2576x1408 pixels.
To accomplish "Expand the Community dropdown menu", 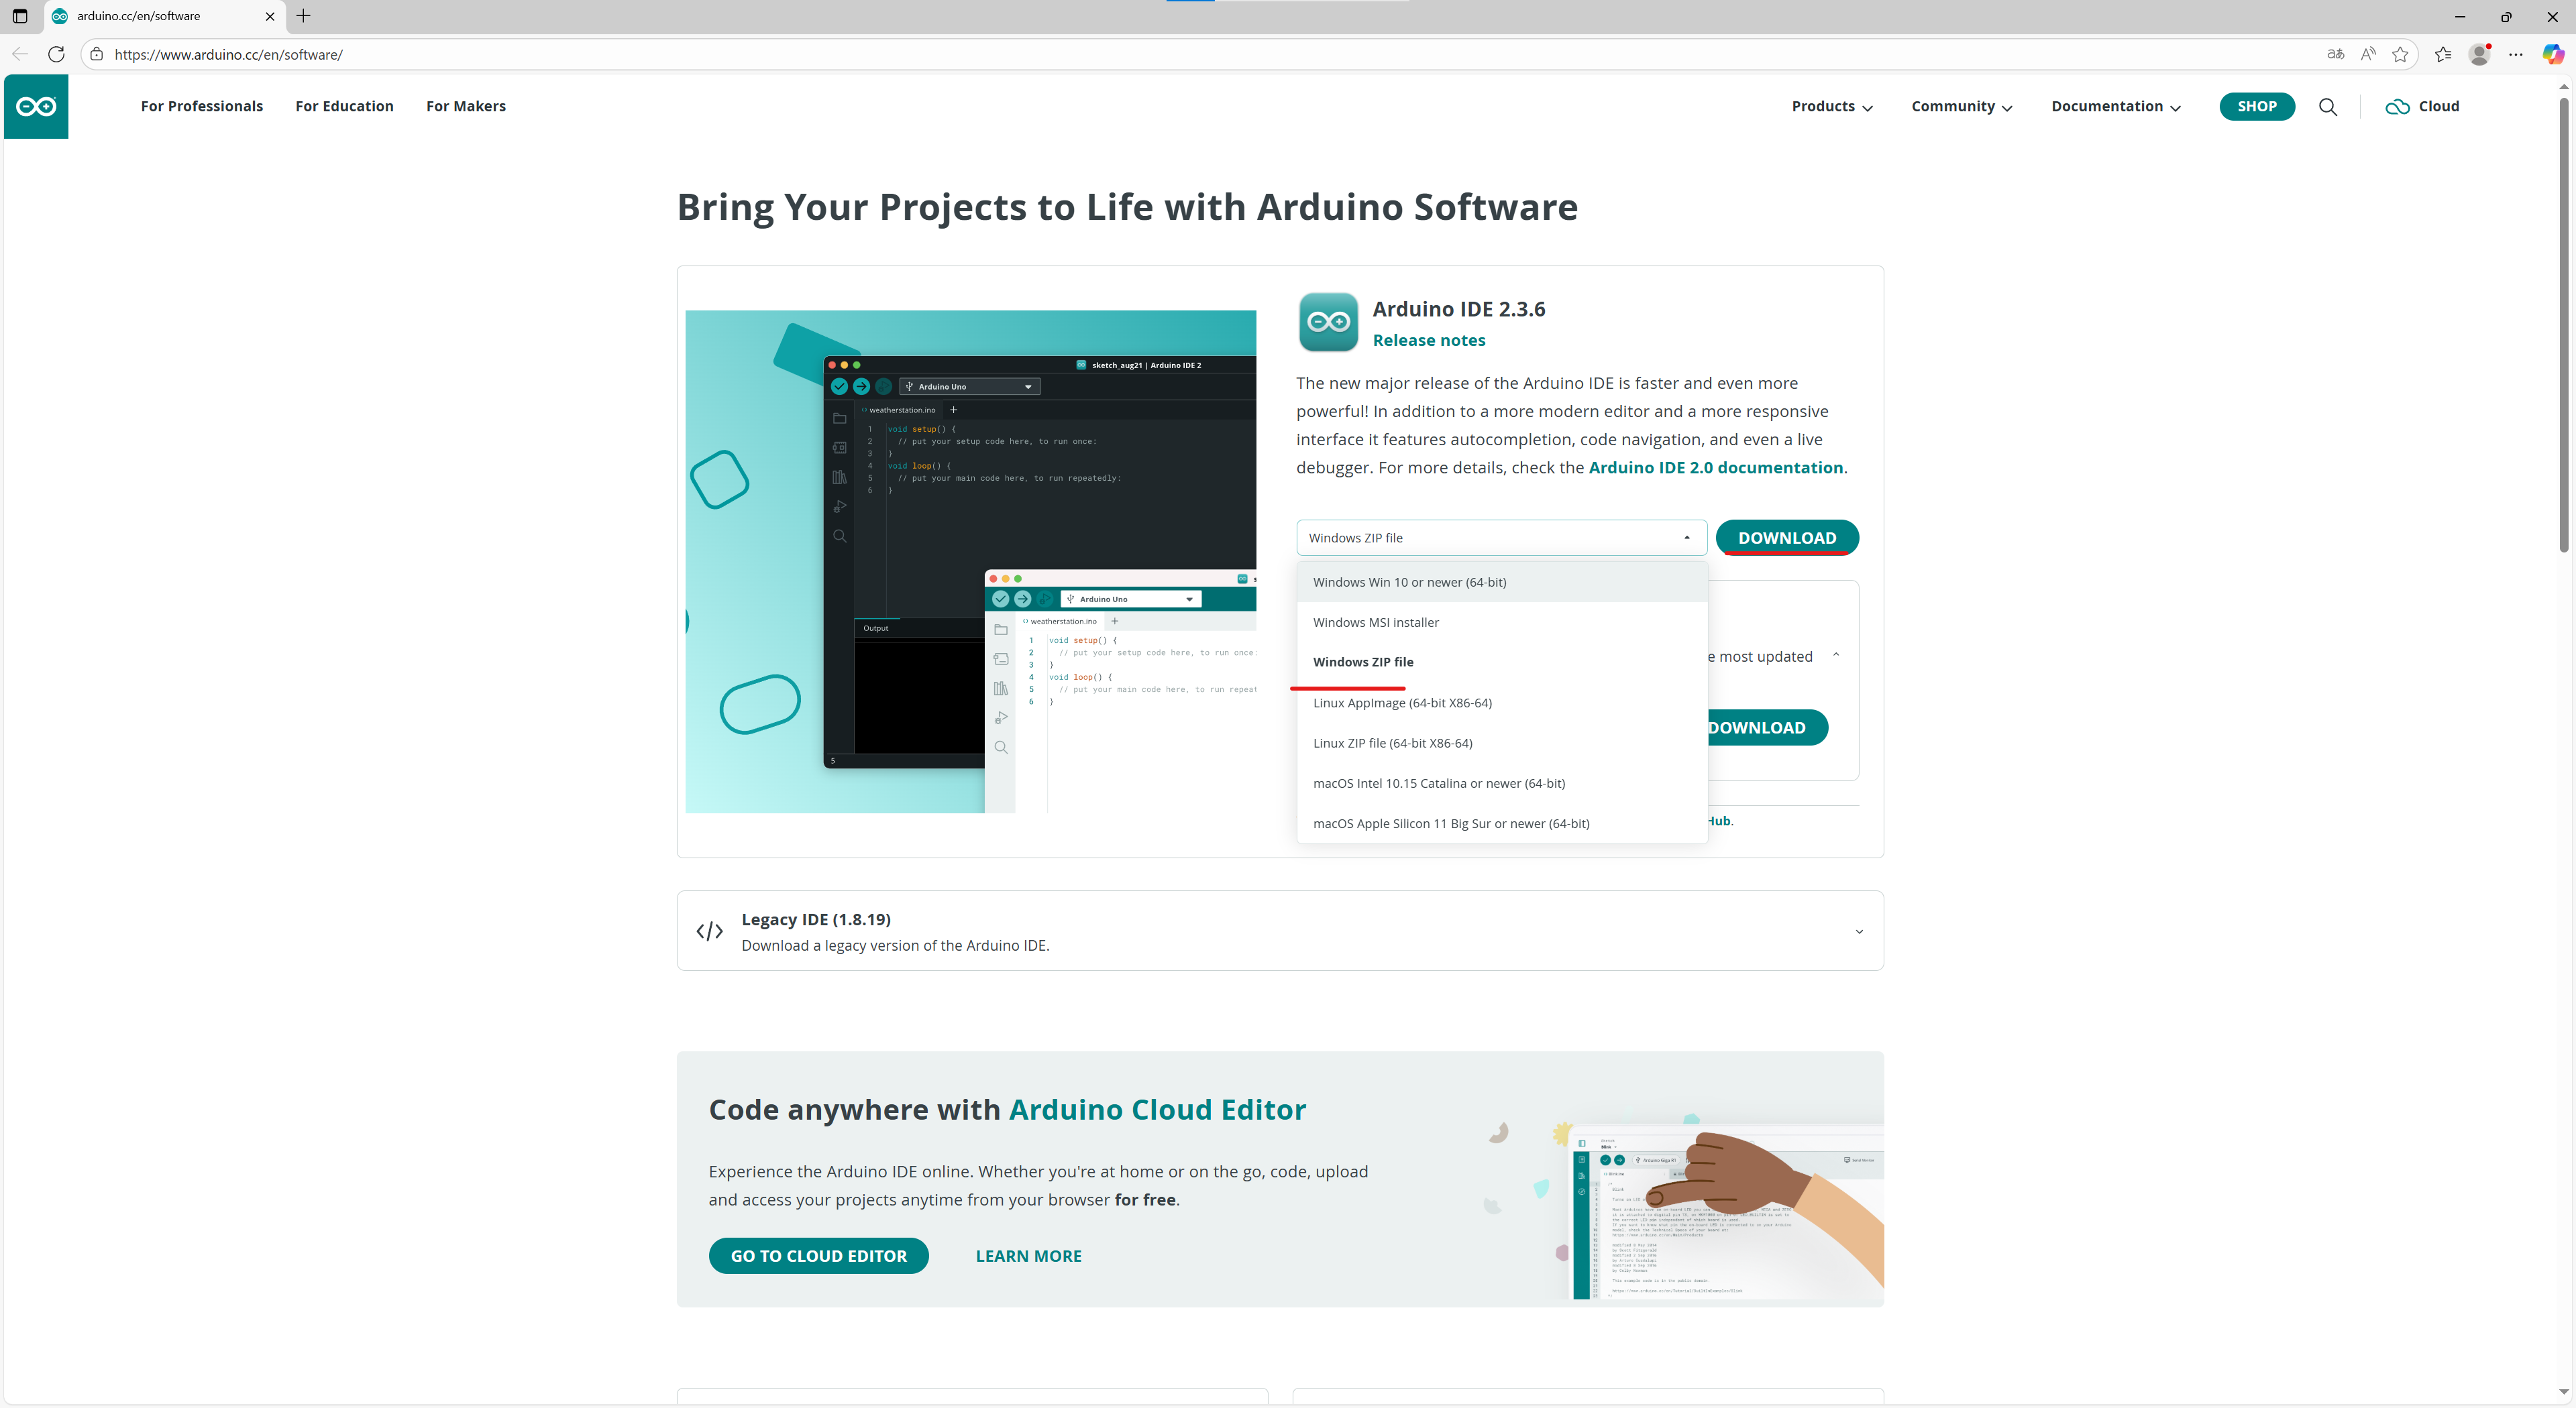I will [x=1961, y=106].
